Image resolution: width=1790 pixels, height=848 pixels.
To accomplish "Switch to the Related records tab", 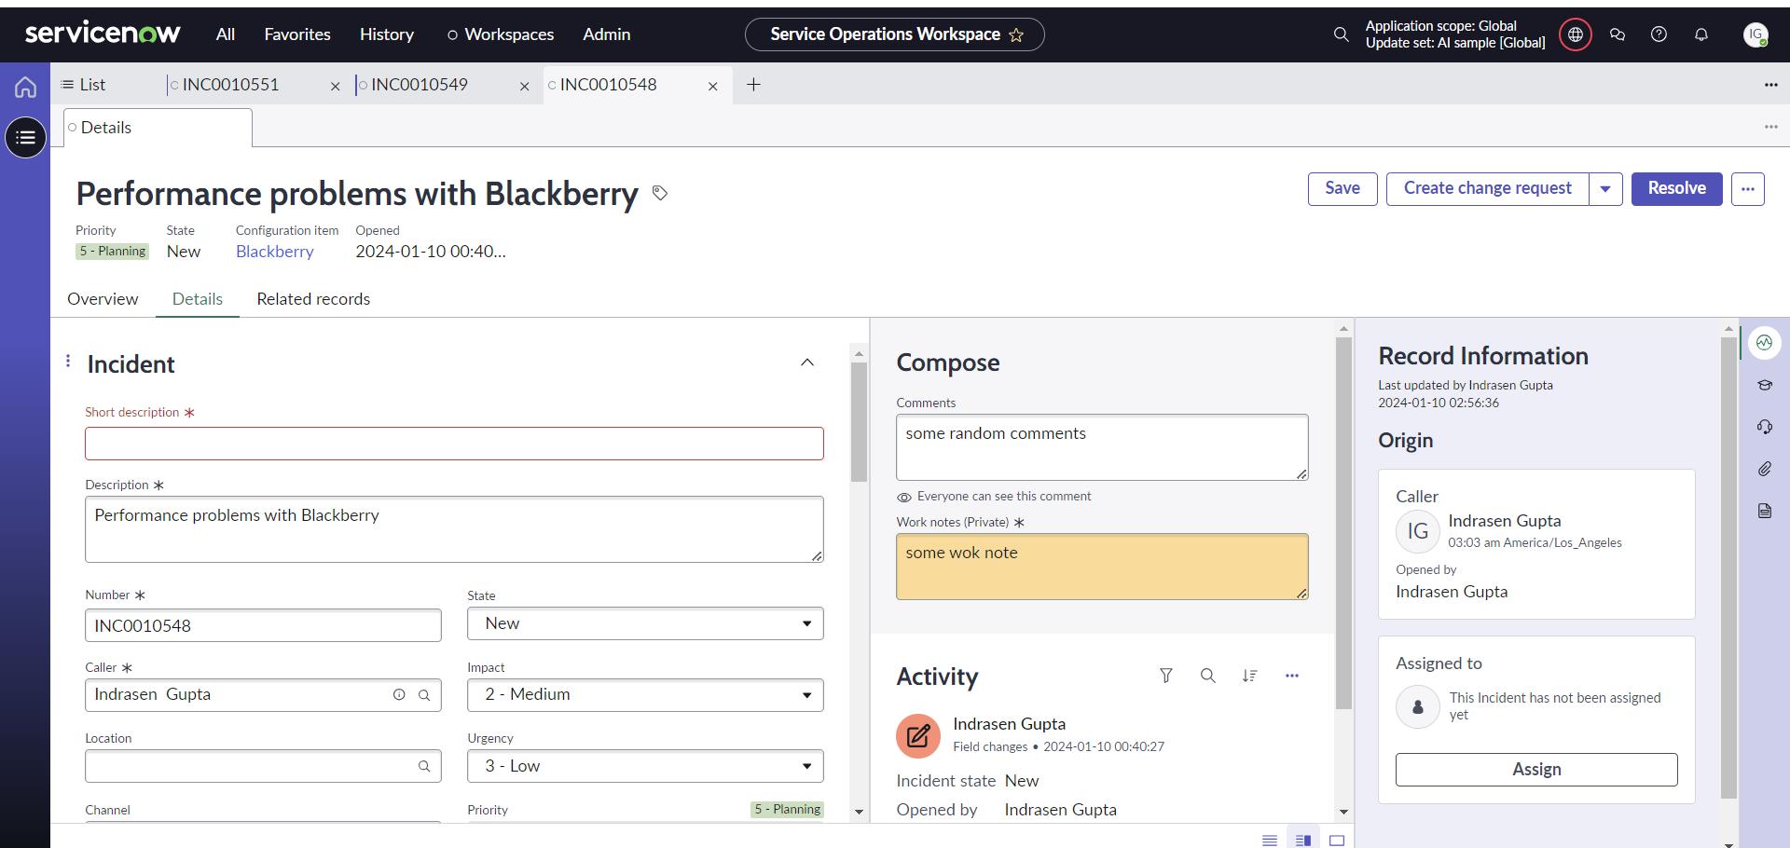I will [x=313, y=299].
